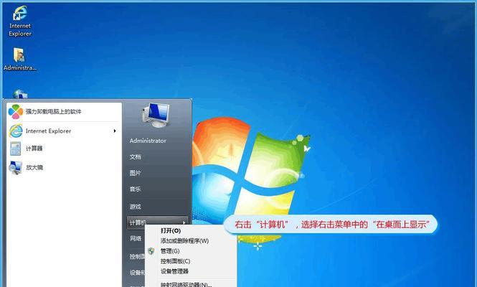This screenshot has width=477, height=287.
Task: Click 强力卸载电脑上的软件 entry text
Action: pyautogui.click(x=54, y=112)
